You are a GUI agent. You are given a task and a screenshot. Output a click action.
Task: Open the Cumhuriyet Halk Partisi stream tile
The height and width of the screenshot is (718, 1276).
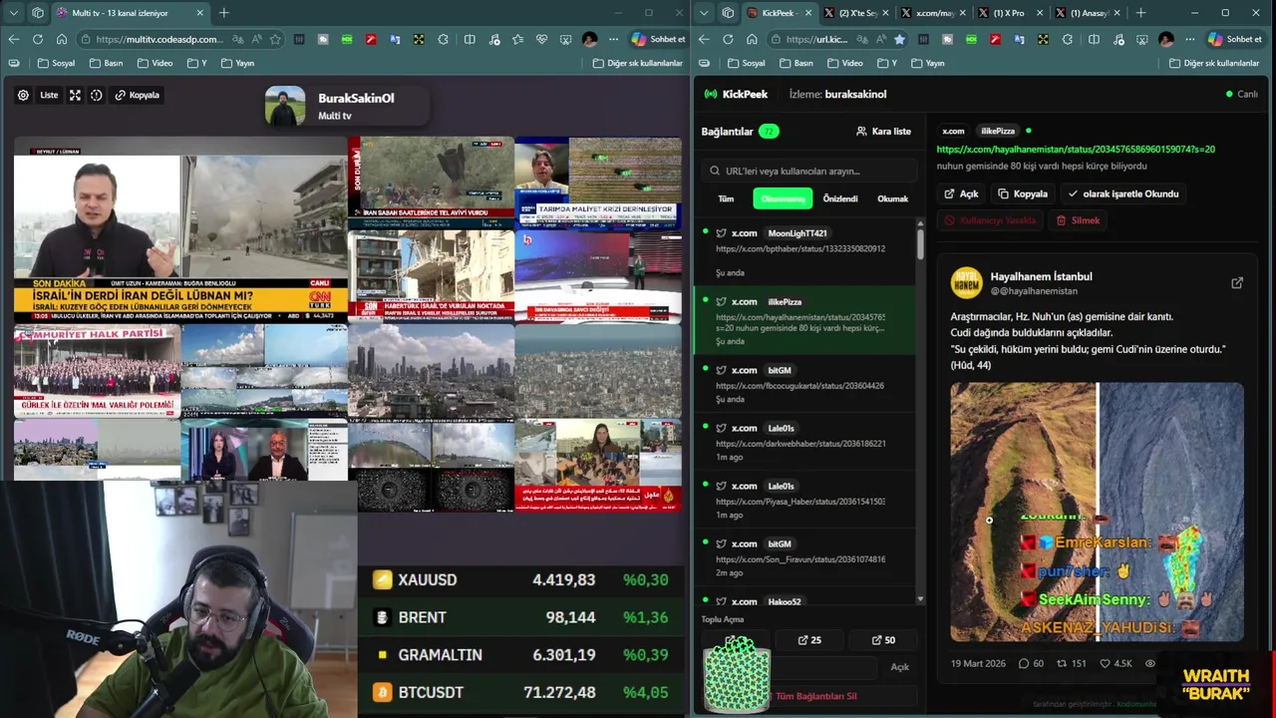click(97, 371)
